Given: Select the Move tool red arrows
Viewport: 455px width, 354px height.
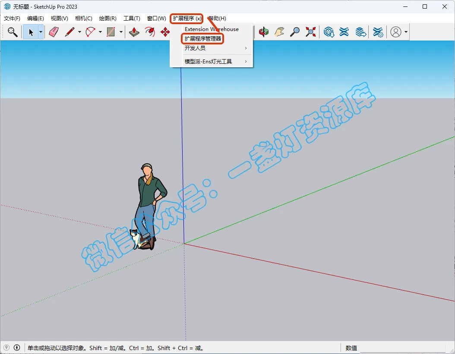Looking at the screenshot, I should 165,32.
